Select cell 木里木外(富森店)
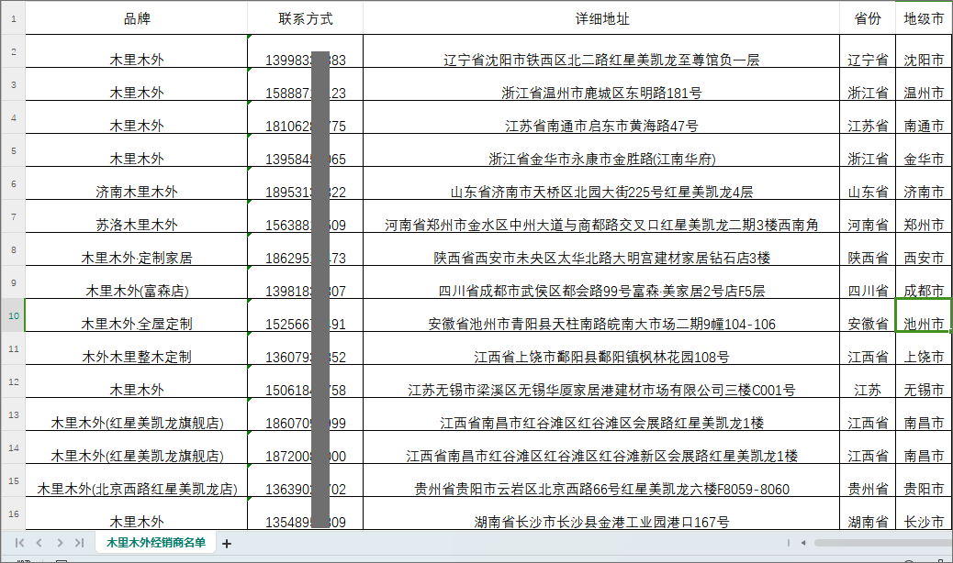The height and width of the screenshot is (563, 953). tap(136, 282)
